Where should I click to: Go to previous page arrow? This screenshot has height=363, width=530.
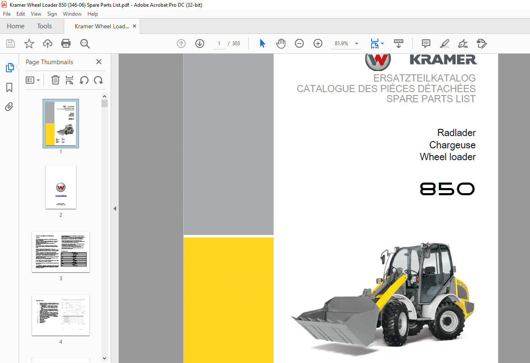pos(181,44)
